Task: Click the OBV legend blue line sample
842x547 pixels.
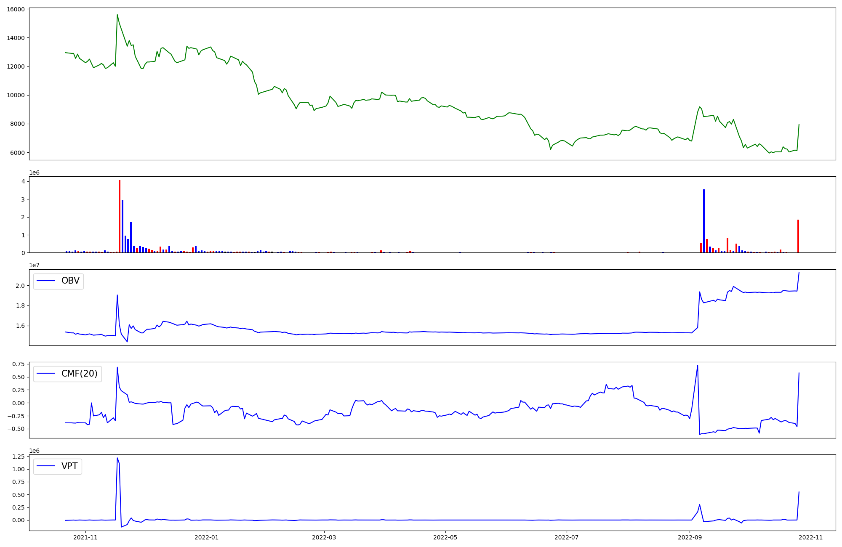Action: pyautogui.click(x=46, y=281)
